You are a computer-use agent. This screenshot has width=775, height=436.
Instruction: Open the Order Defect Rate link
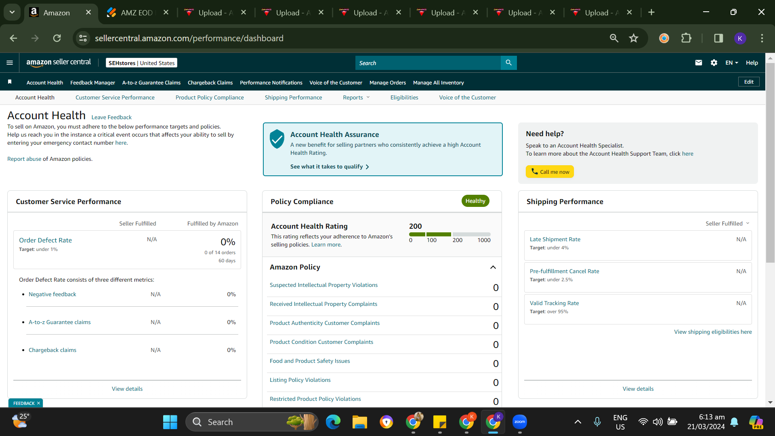(45, 240)
